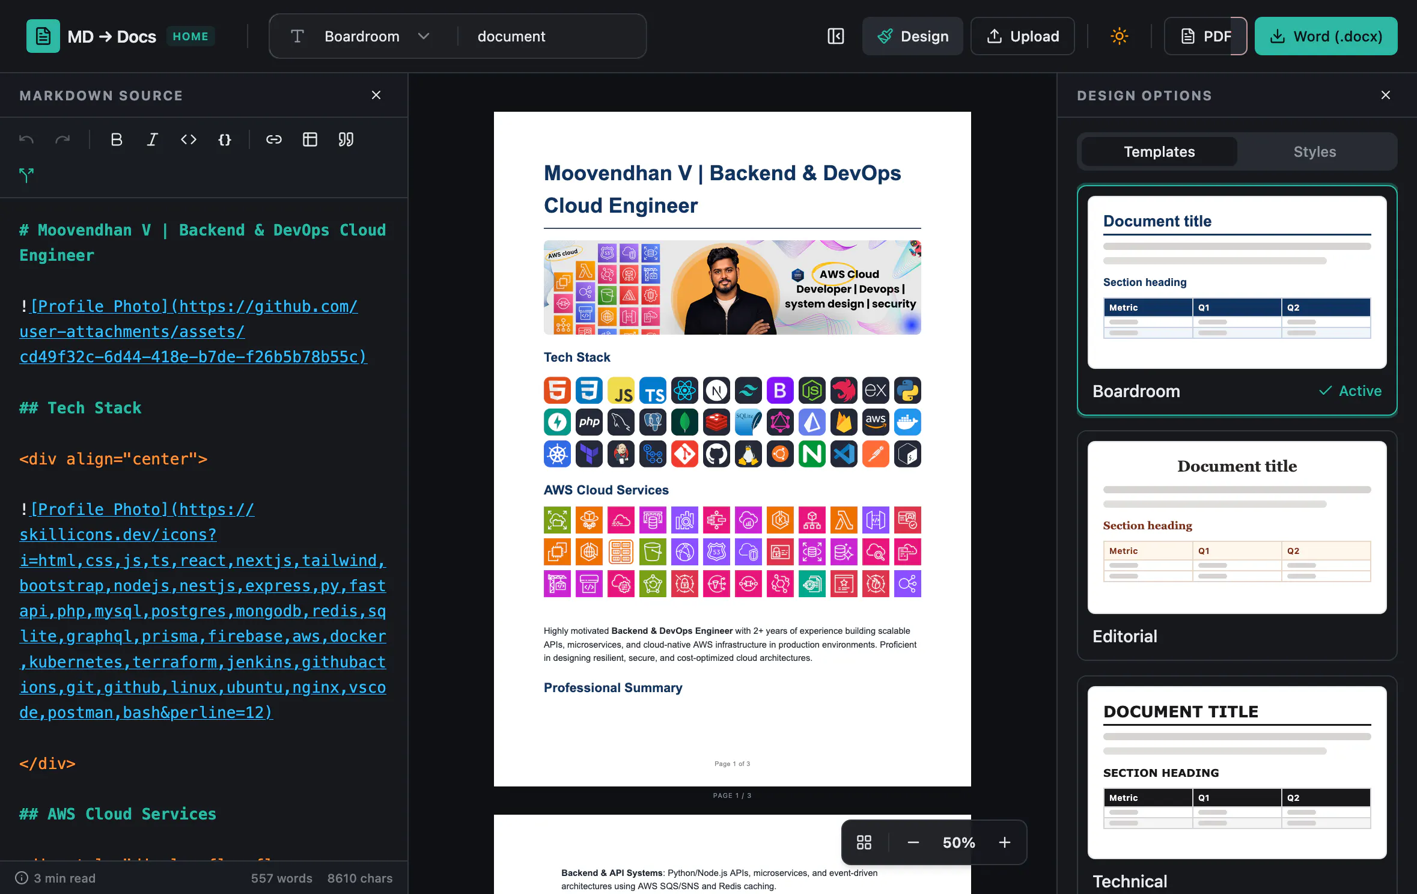Click the reading time info icon
1417x894 pixels.
coord(22,878)
